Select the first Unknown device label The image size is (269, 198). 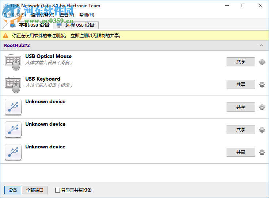click(x=45, y=101)
